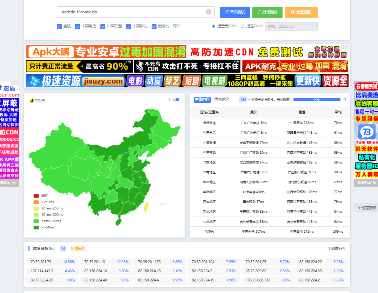Switch to the 海外地区 tab
Image resolution: width=378 pixels, height=293 pixels.
[x=221, y=100]
